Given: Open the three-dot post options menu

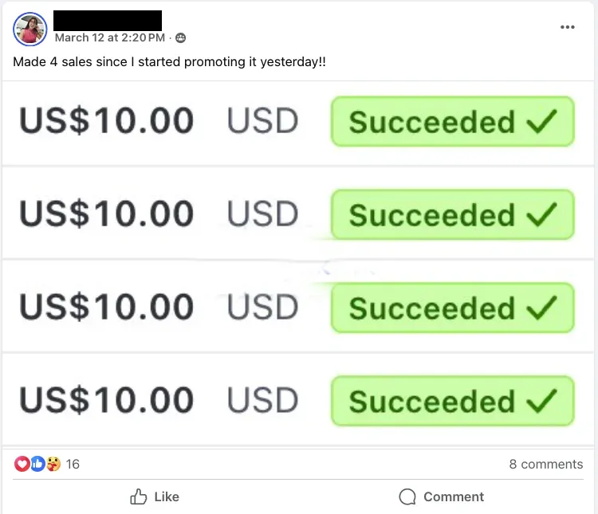Looking at the screenshot, I should [x=567, y=27].
